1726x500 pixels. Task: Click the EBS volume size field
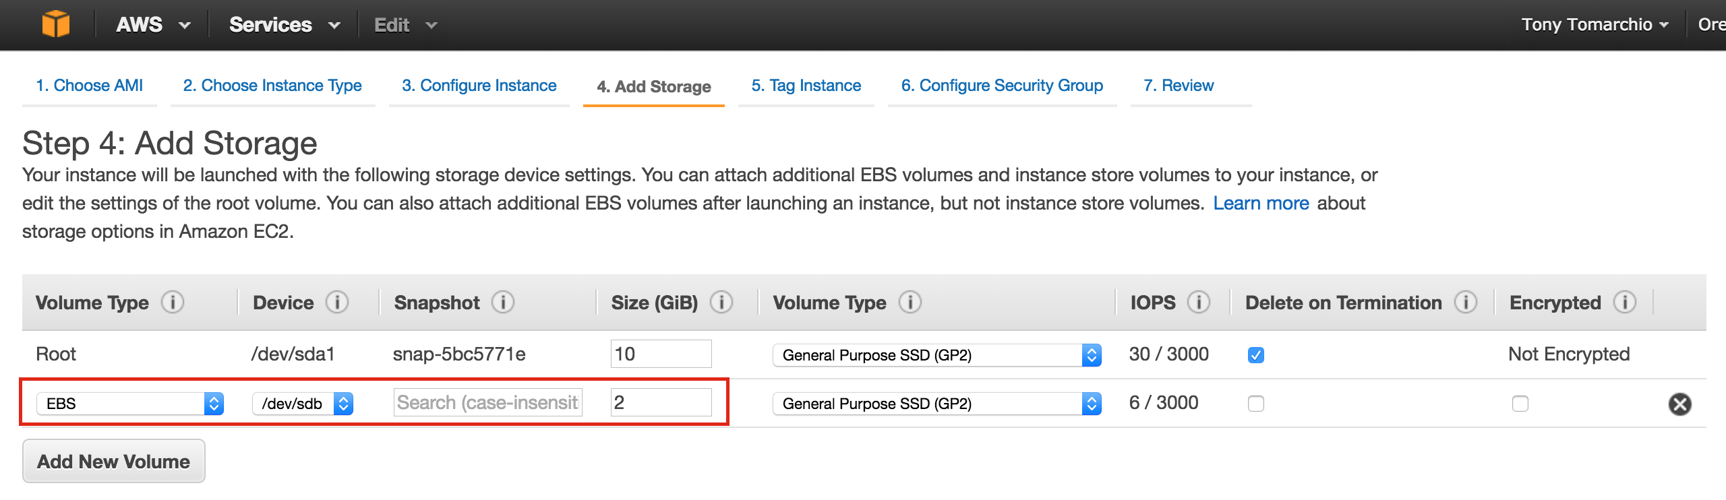click(661, 402)
